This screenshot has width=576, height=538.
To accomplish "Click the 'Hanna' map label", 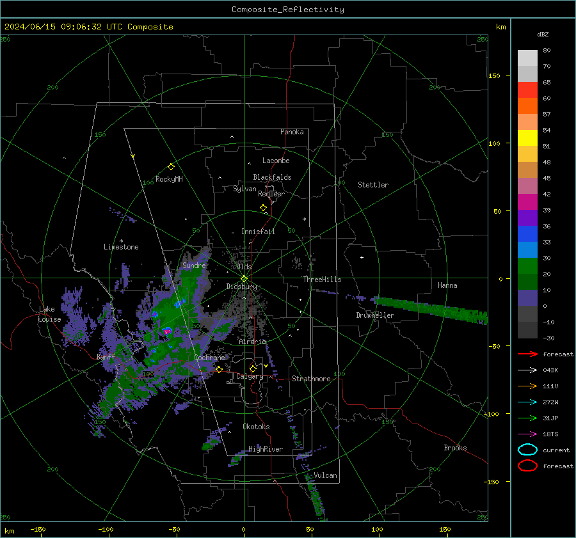I will click(x=447, y=285).
